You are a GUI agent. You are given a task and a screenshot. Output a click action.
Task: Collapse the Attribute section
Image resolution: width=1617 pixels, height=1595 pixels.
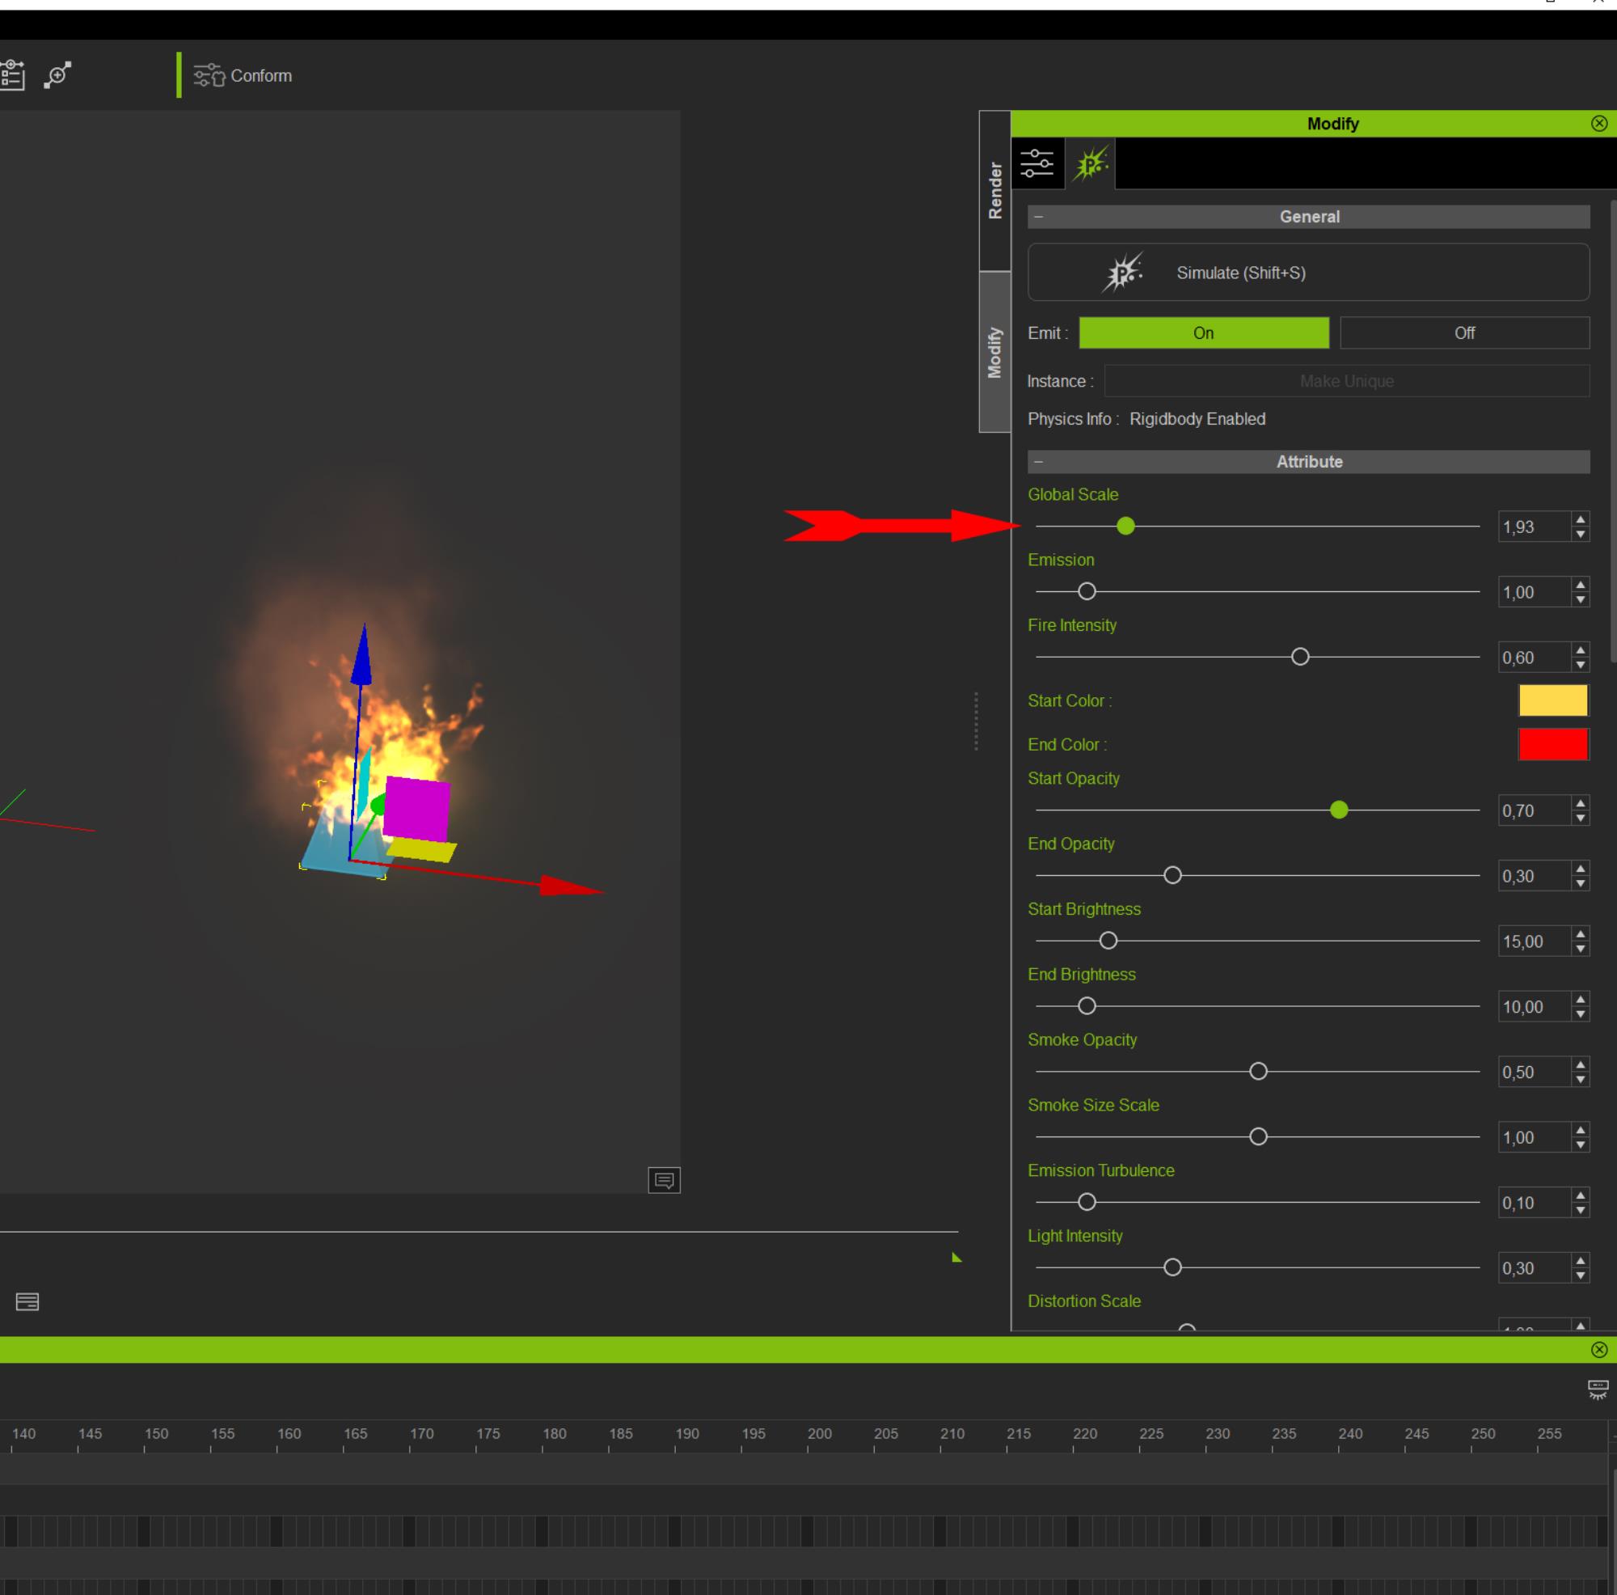pyautogui.click(x=1039, y=462)
